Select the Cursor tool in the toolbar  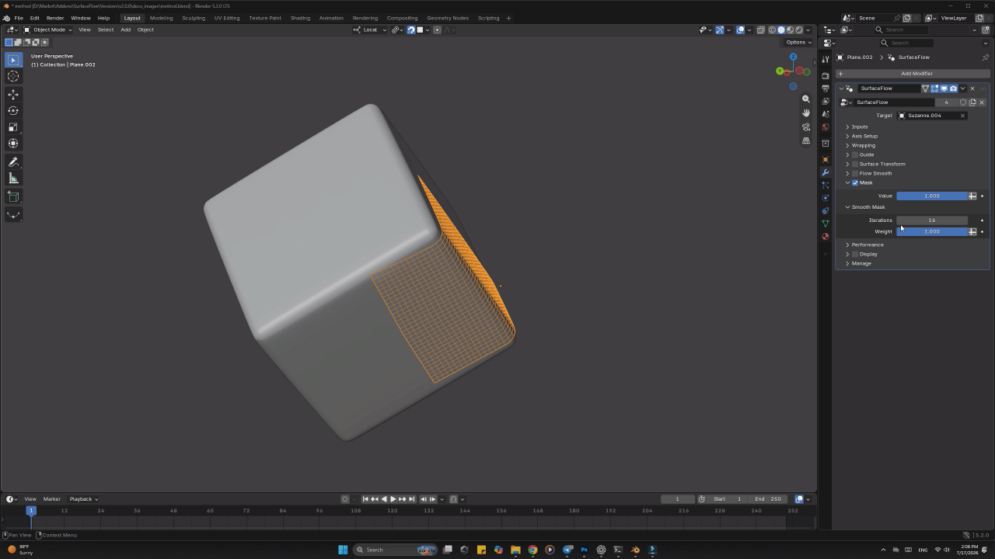(x=13, y=76)
